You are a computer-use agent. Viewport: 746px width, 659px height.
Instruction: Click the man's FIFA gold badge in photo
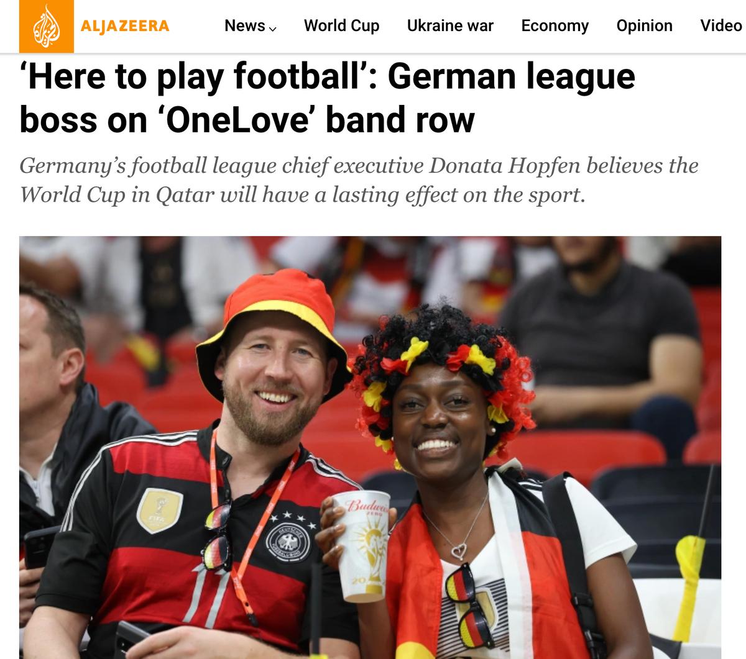tap(160, 511)
